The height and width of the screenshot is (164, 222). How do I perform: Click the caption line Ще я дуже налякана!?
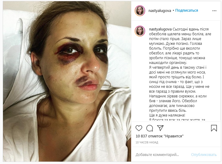(167, 115)
